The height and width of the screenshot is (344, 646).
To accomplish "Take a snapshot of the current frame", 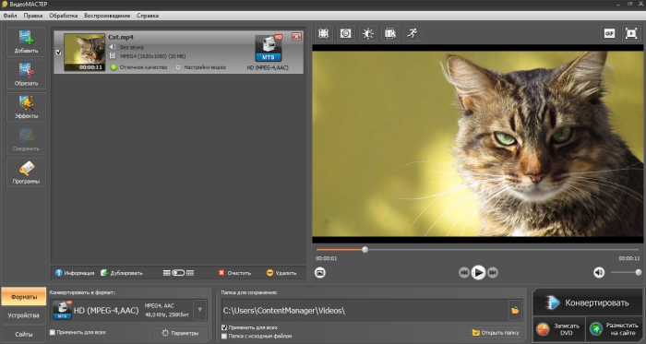I will (x=320, y=272).
